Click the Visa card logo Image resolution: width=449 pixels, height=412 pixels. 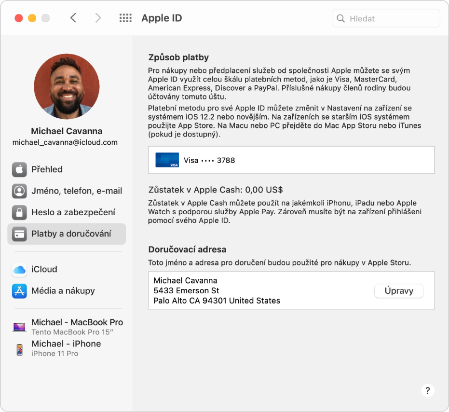(x=167, y=160)
